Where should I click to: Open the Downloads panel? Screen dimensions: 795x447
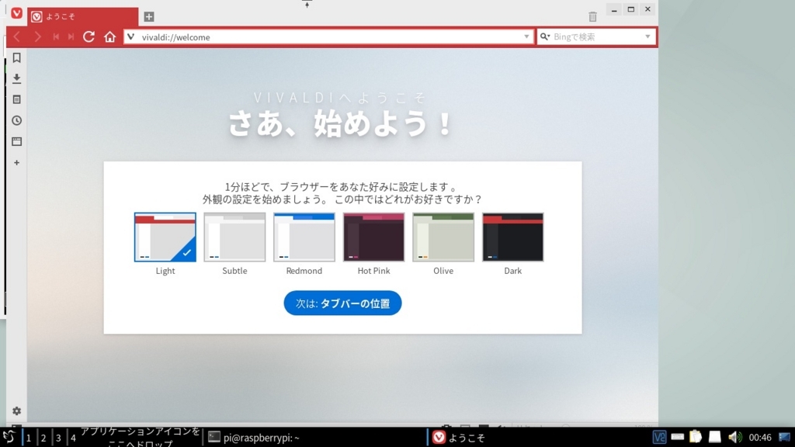click(x=17, y=78)
